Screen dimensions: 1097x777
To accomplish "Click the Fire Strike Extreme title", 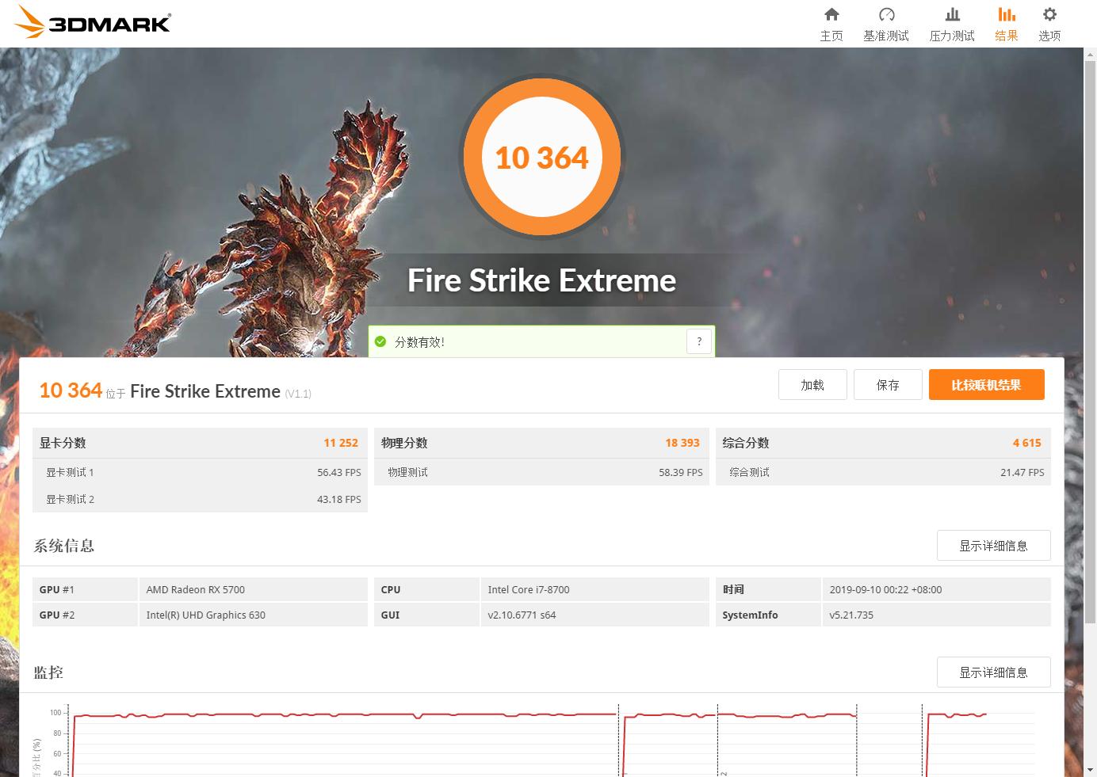I will 541,280.
